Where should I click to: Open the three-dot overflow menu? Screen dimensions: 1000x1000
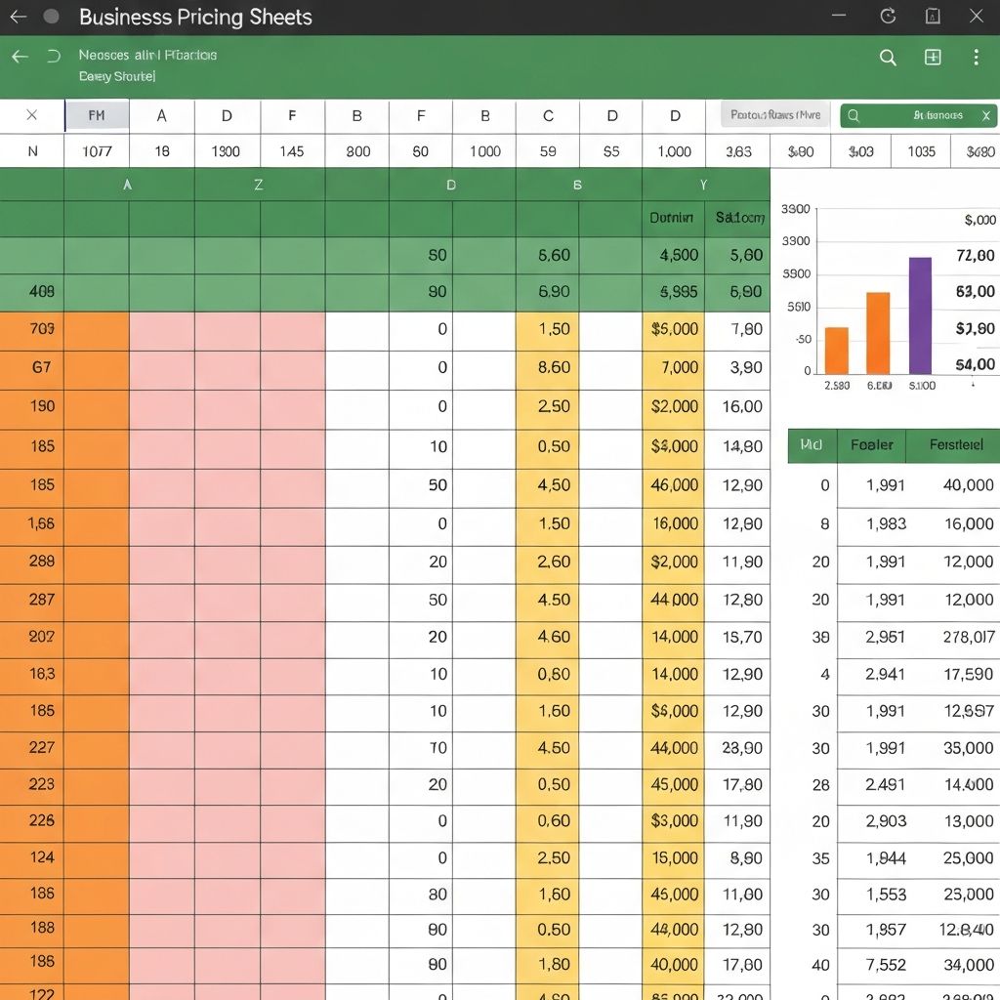tap(976, 58)
